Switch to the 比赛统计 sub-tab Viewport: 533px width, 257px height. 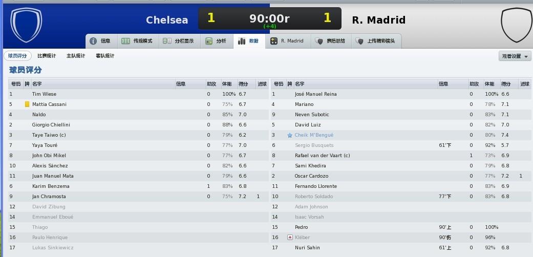click(47, 56)
